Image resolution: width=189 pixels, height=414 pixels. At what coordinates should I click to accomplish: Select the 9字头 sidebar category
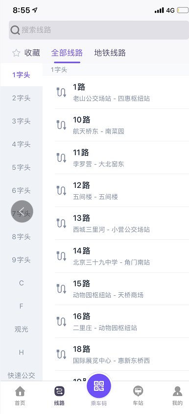[x=22, y=260]
